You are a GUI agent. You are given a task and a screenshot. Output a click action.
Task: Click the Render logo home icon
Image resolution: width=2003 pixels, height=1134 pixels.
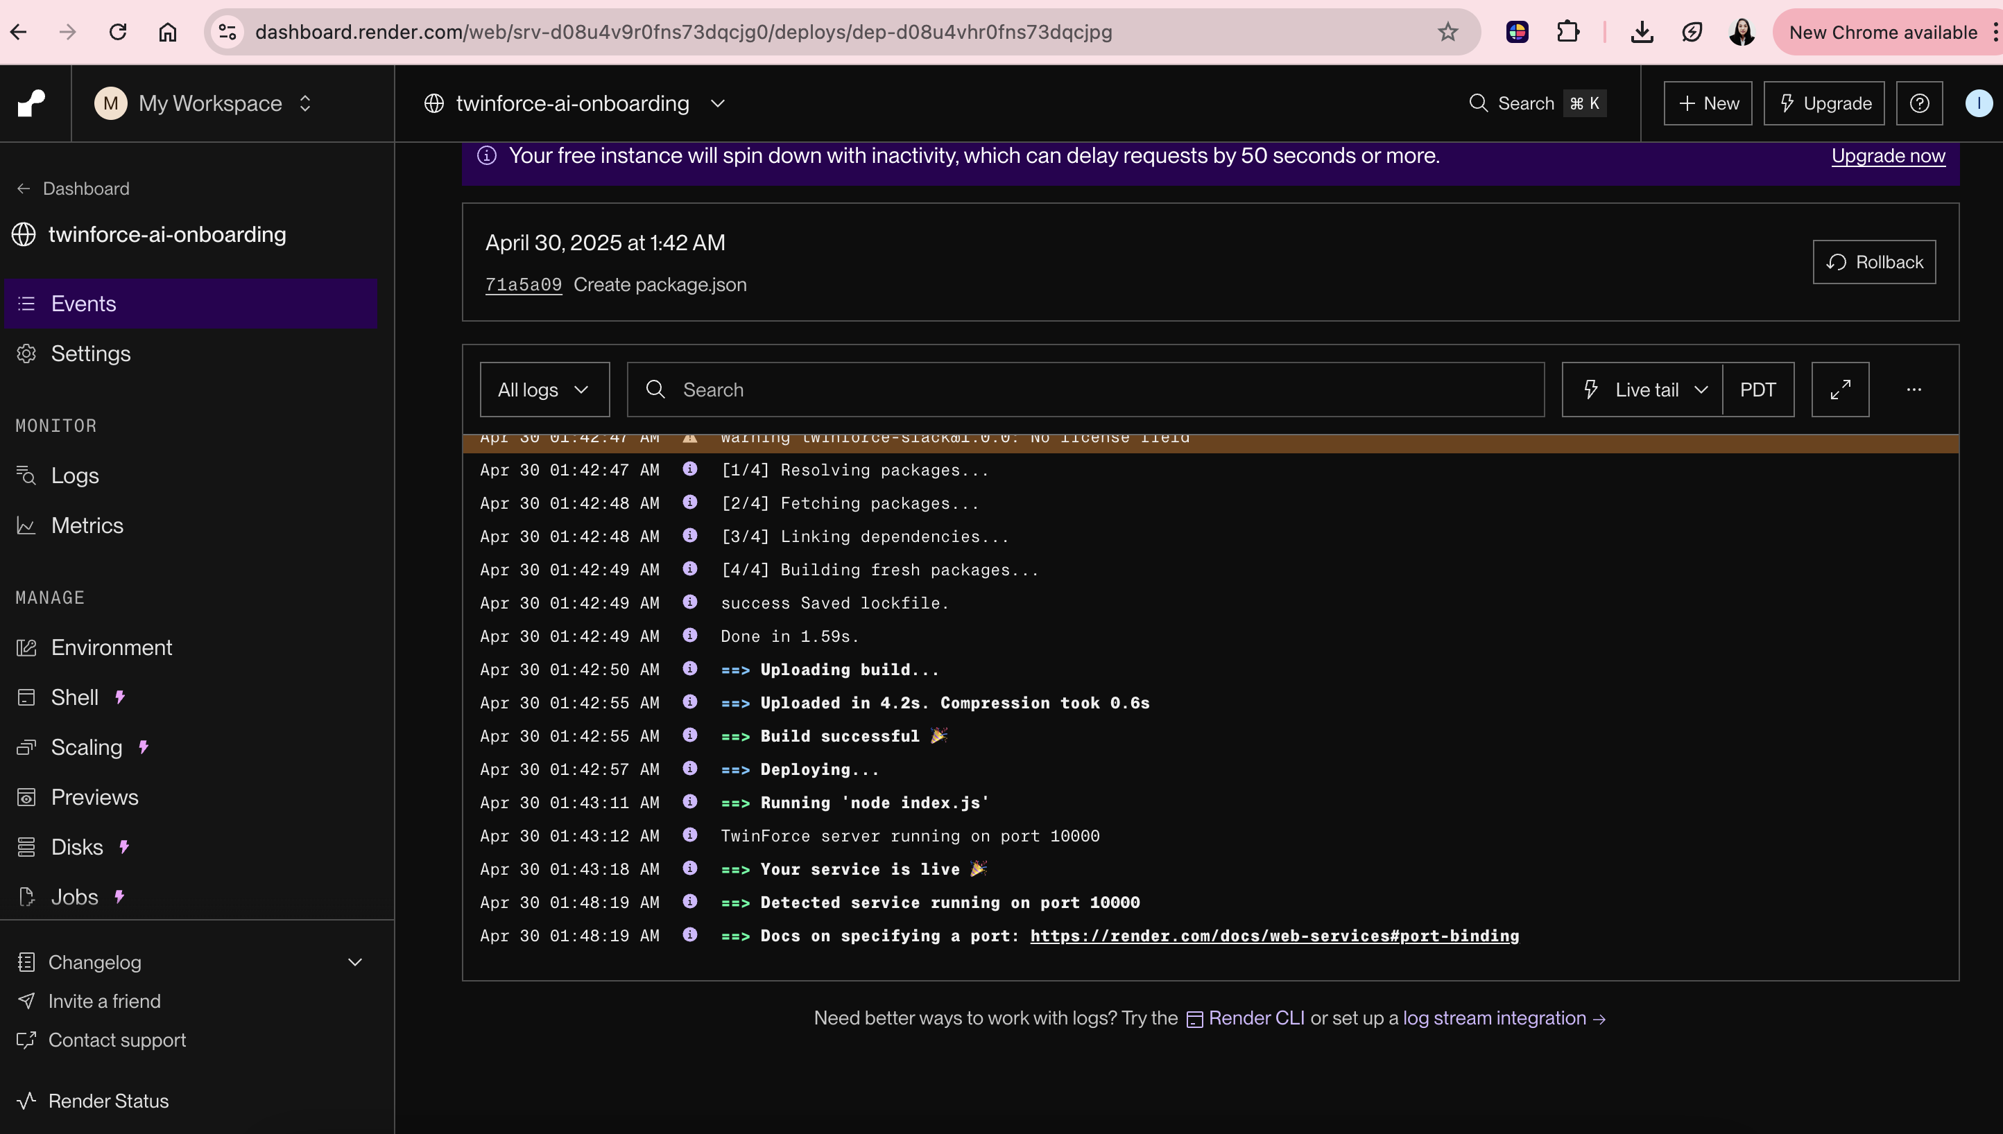click(x=32, y=103)
